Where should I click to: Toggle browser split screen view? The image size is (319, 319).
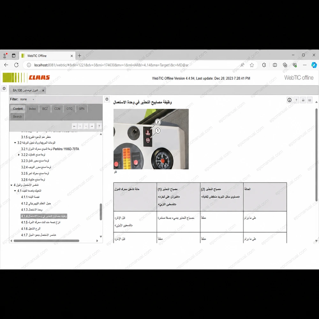(x=275, y=65)
